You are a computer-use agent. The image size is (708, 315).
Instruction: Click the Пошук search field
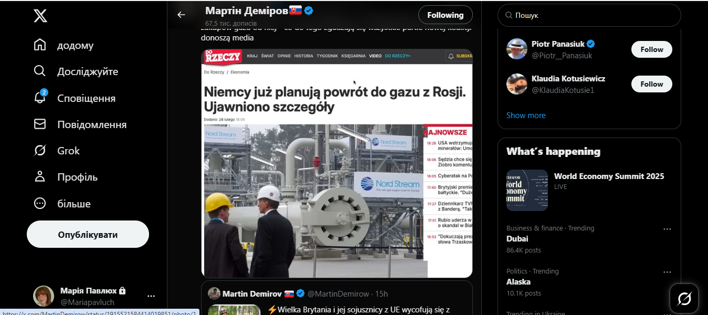(x=589, y=15)
